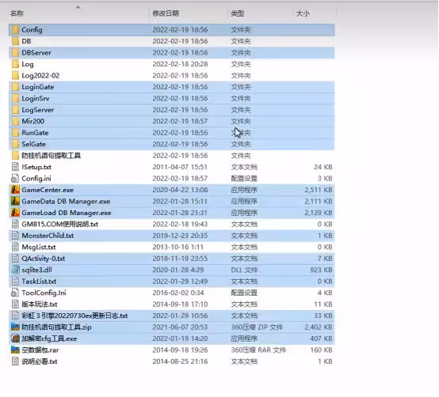
Task: Sort by the 类型 column header
Action: (x=238, y=13)
